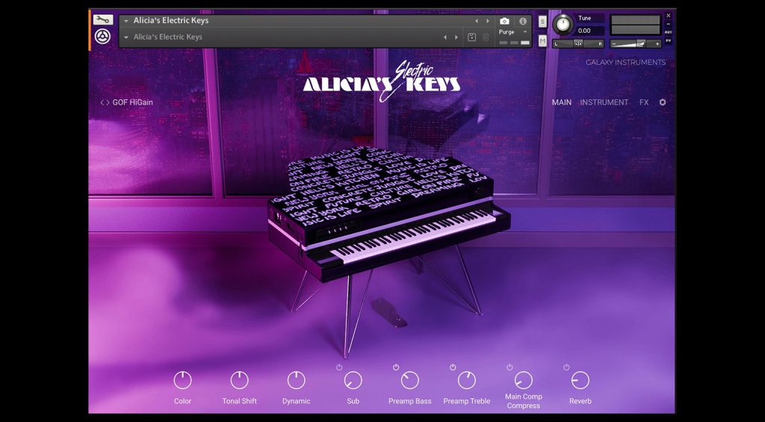Minimize the instrument view with the minus button
The height and width of the screenshot is (422, 765).
coord(669,24)
